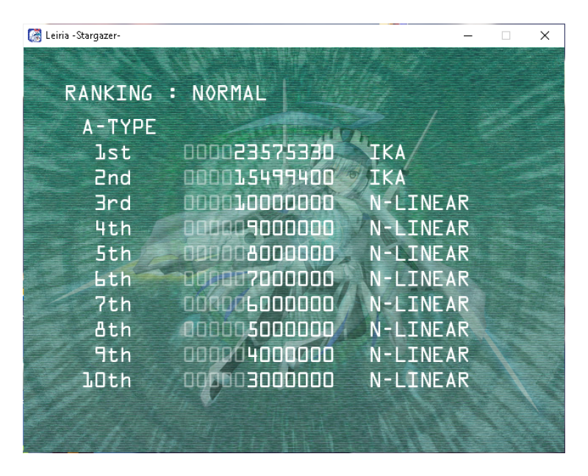Image resolution: width=588 pixels, height=476 pixels.
Task: Select the 2nd place score 15499400
Action: pyautogui.click(x=284, y=178)
